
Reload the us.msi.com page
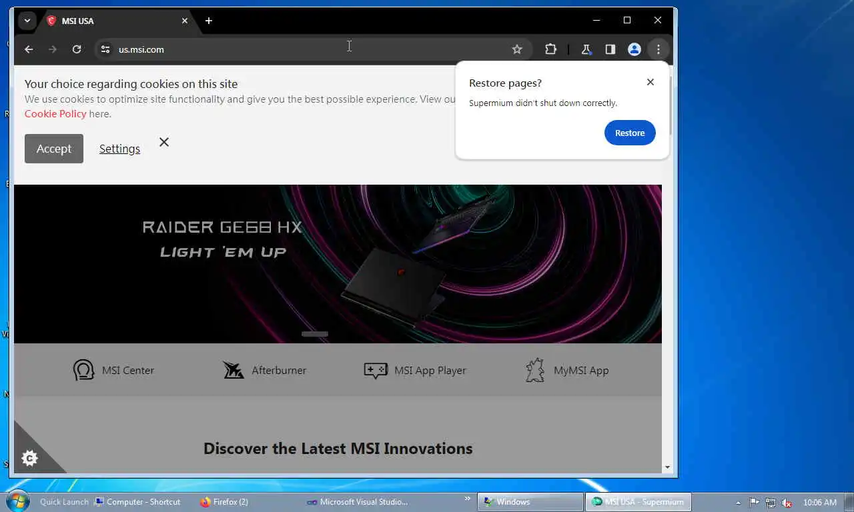coord(77,49)
